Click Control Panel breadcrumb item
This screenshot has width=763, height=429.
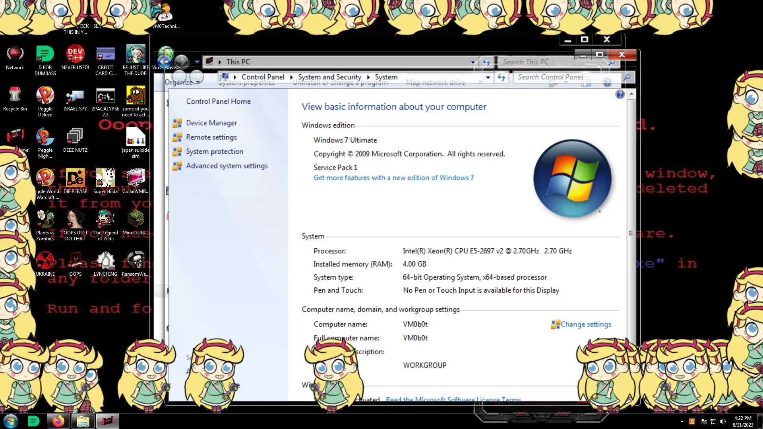tap(263, 77)
